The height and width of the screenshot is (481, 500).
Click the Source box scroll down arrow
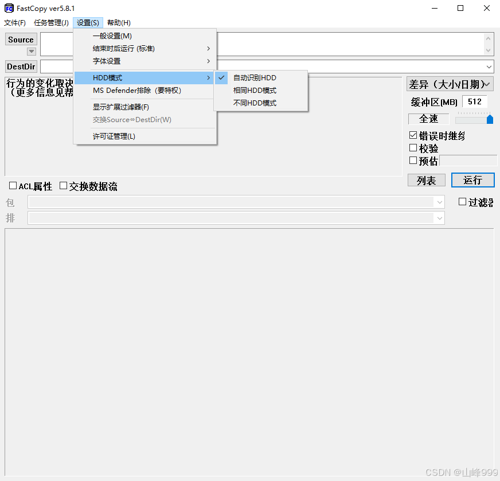coord(488,50)
